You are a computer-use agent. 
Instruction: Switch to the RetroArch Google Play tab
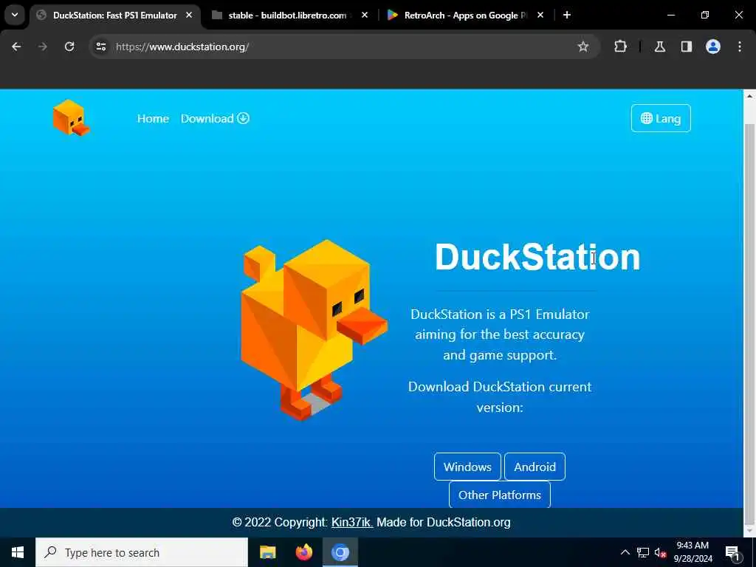point(465,16)
